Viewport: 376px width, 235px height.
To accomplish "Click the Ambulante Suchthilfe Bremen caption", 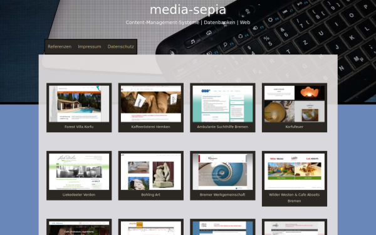I will tap(222, 127).
